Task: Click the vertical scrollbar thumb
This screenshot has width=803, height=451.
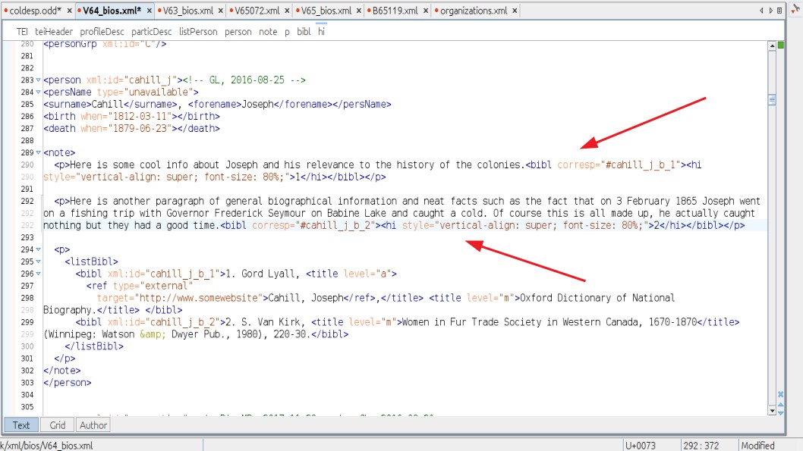Action: [x=772, y=99]
